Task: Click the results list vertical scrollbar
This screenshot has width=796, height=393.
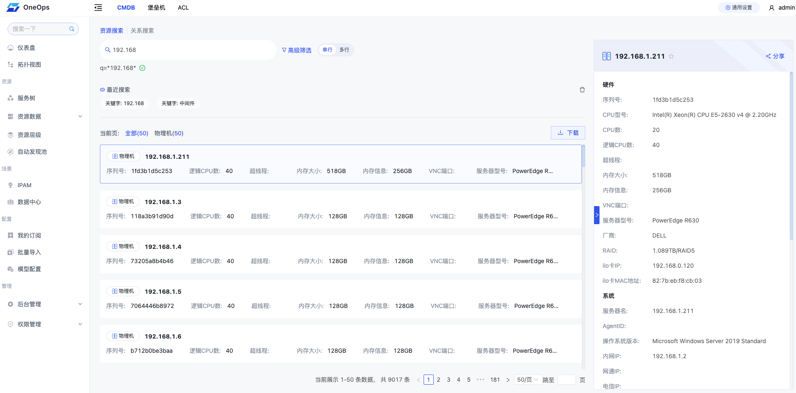Action: click(583, 156)
